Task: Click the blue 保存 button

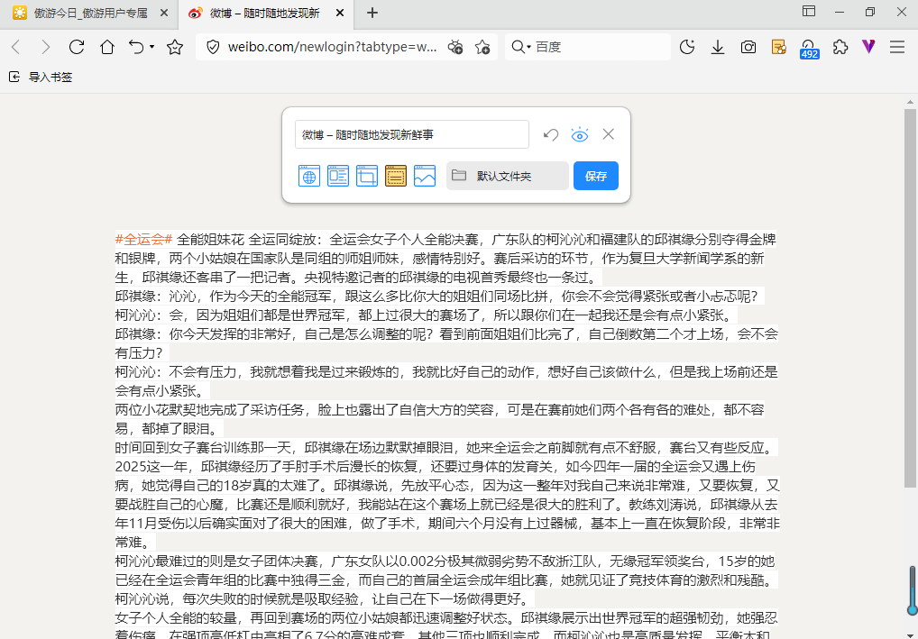Action: [x=596, y=176]
